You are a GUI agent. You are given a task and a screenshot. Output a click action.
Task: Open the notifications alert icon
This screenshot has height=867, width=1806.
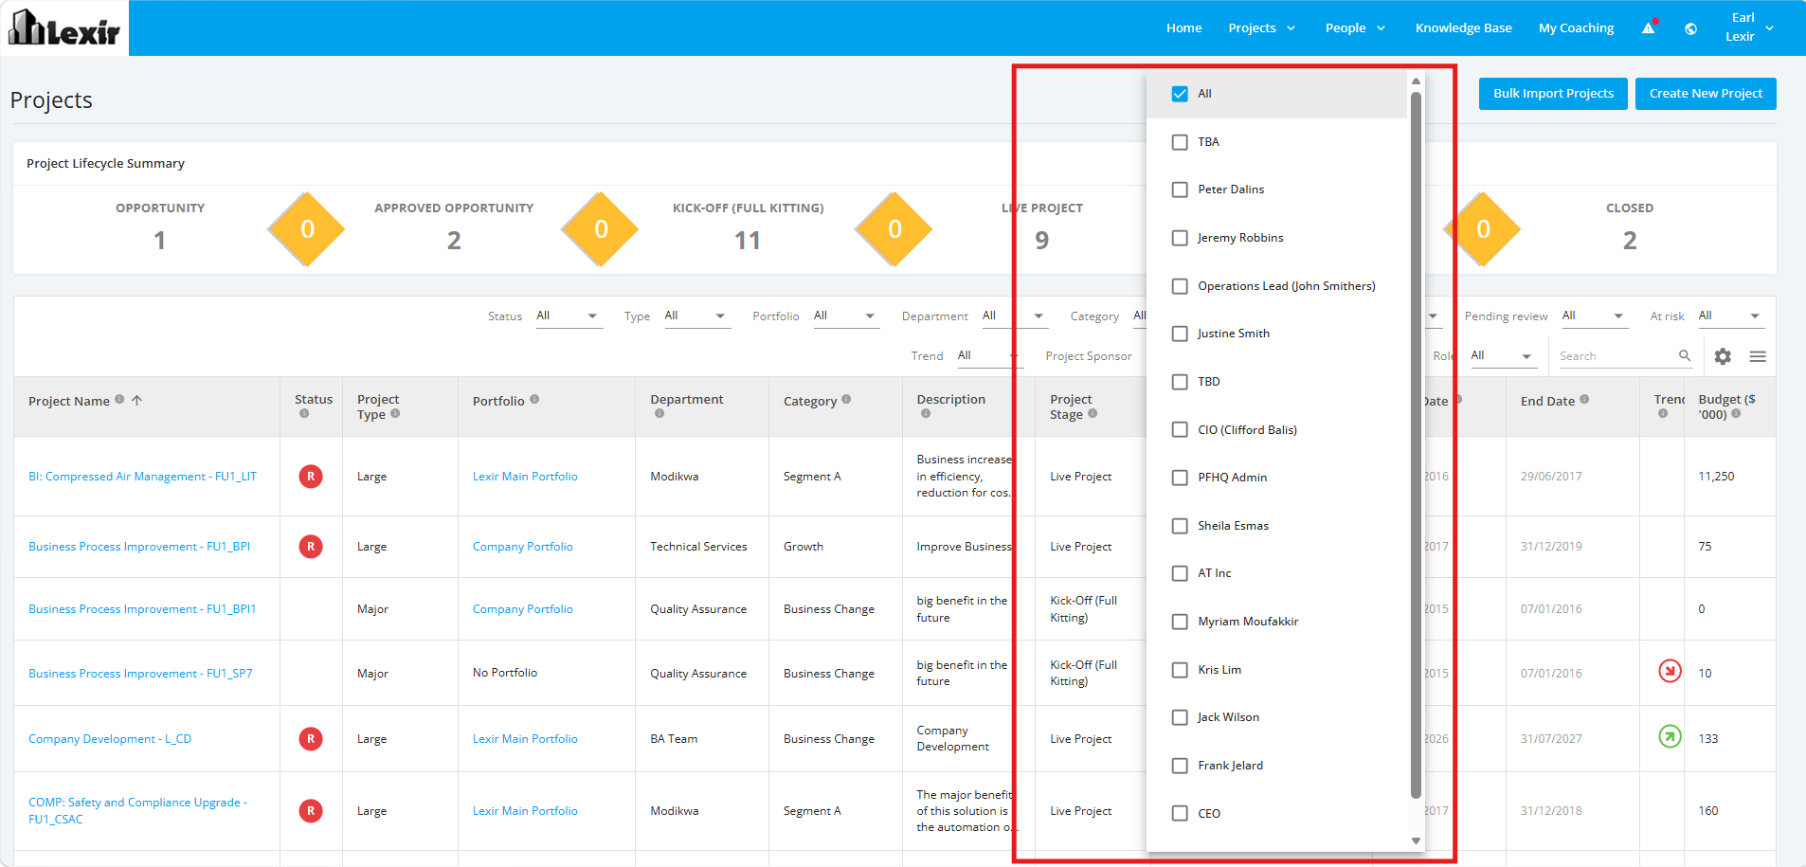coord(1649,27)
